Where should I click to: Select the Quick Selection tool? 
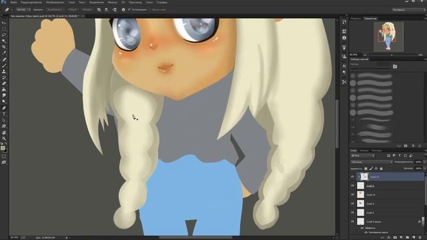4,41
